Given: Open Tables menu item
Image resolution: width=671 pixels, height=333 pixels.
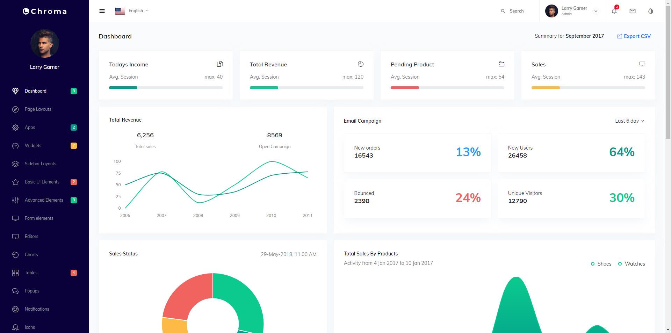Looking at the screenshot, I should (x=44, y=273).
